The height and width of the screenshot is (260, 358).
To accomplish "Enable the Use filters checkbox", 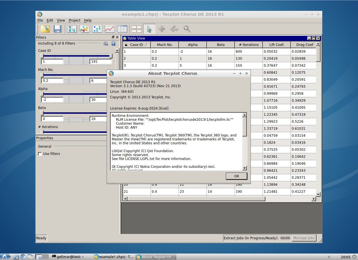I will tap(40, 154).
